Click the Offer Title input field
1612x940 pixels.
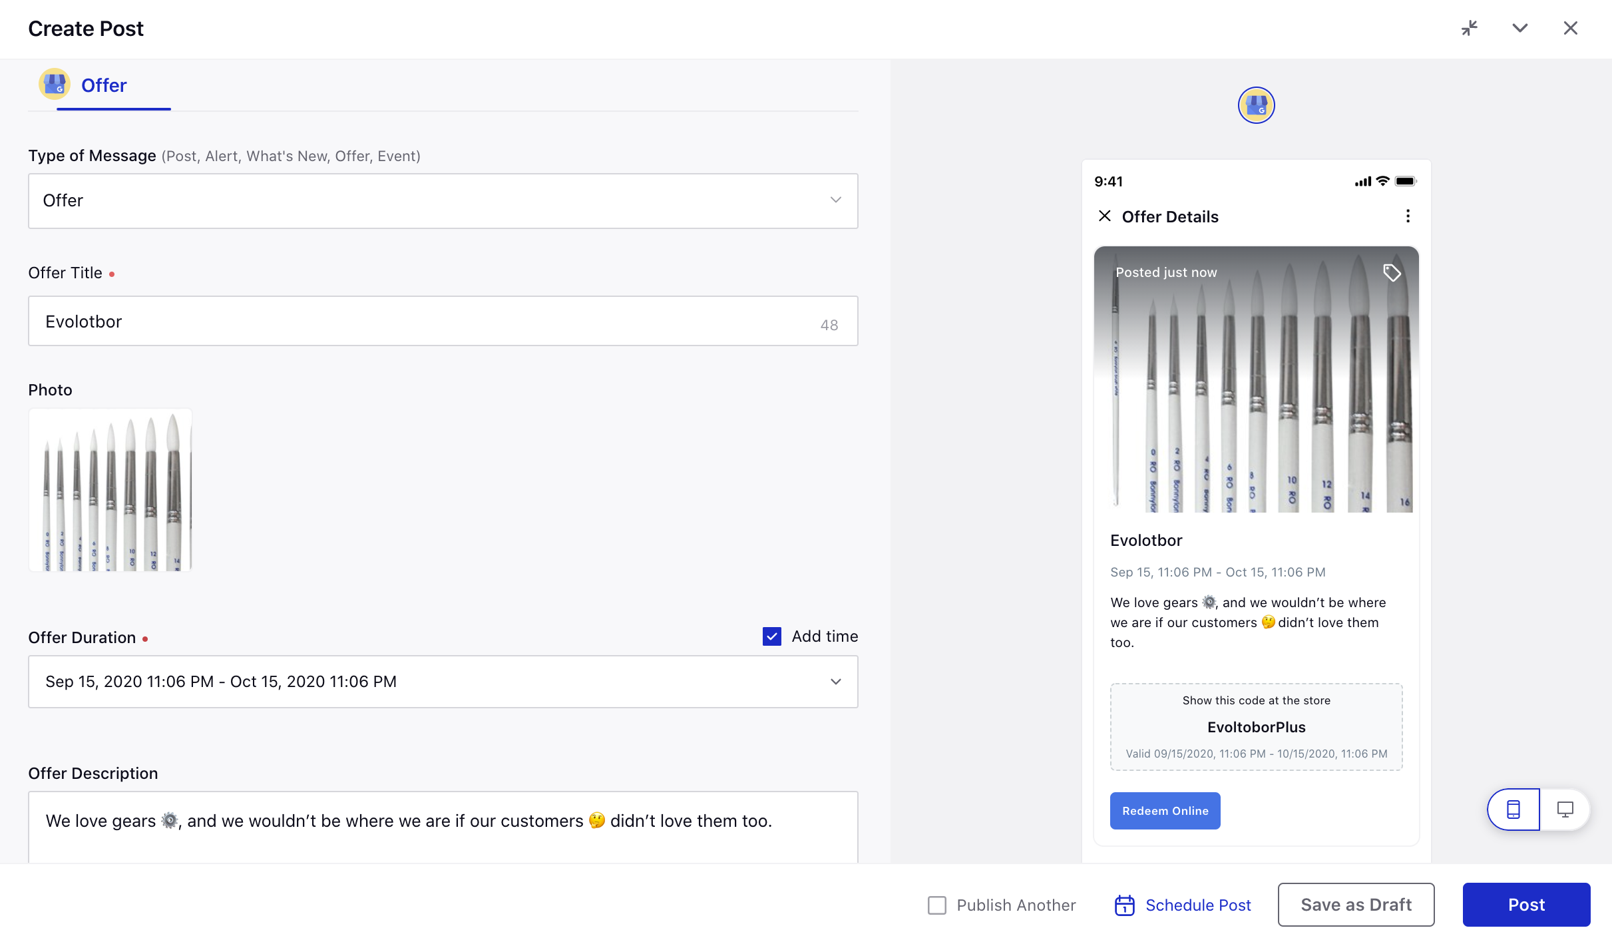tap(443, 321)
